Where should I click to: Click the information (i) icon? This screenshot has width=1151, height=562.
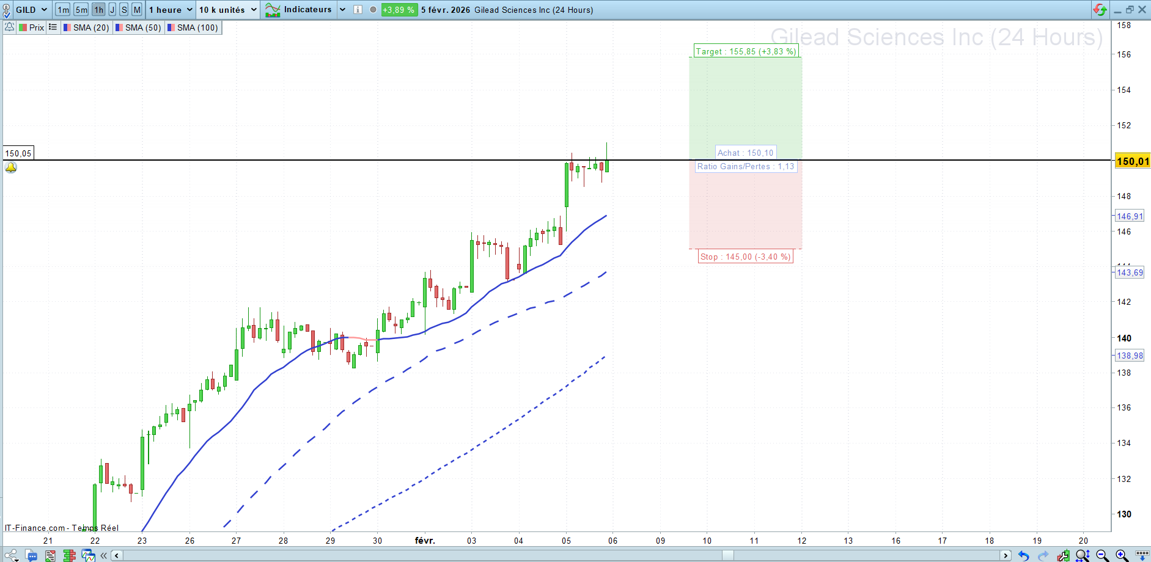pos(358,10)
